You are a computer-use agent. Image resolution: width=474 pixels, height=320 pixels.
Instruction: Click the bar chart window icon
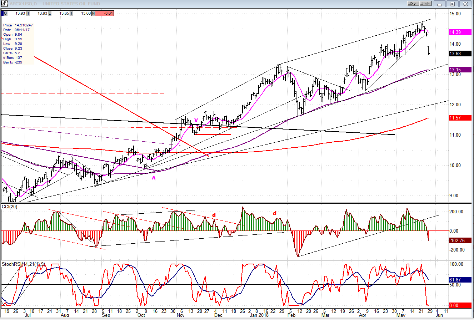(4, 4)
